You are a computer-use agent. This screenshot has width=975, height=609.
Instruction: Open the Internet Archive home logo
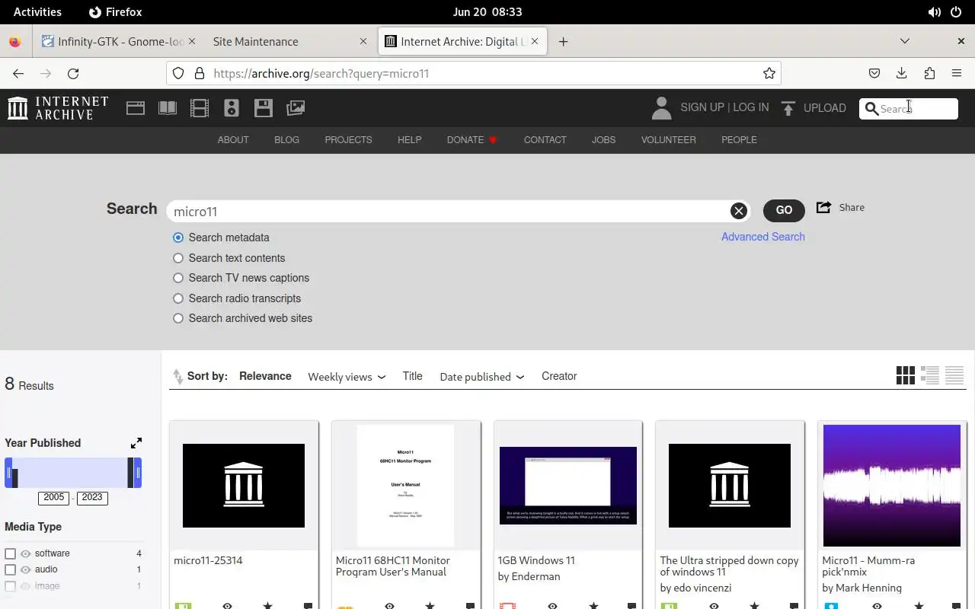pyautogui.click(x=58, y=107)
